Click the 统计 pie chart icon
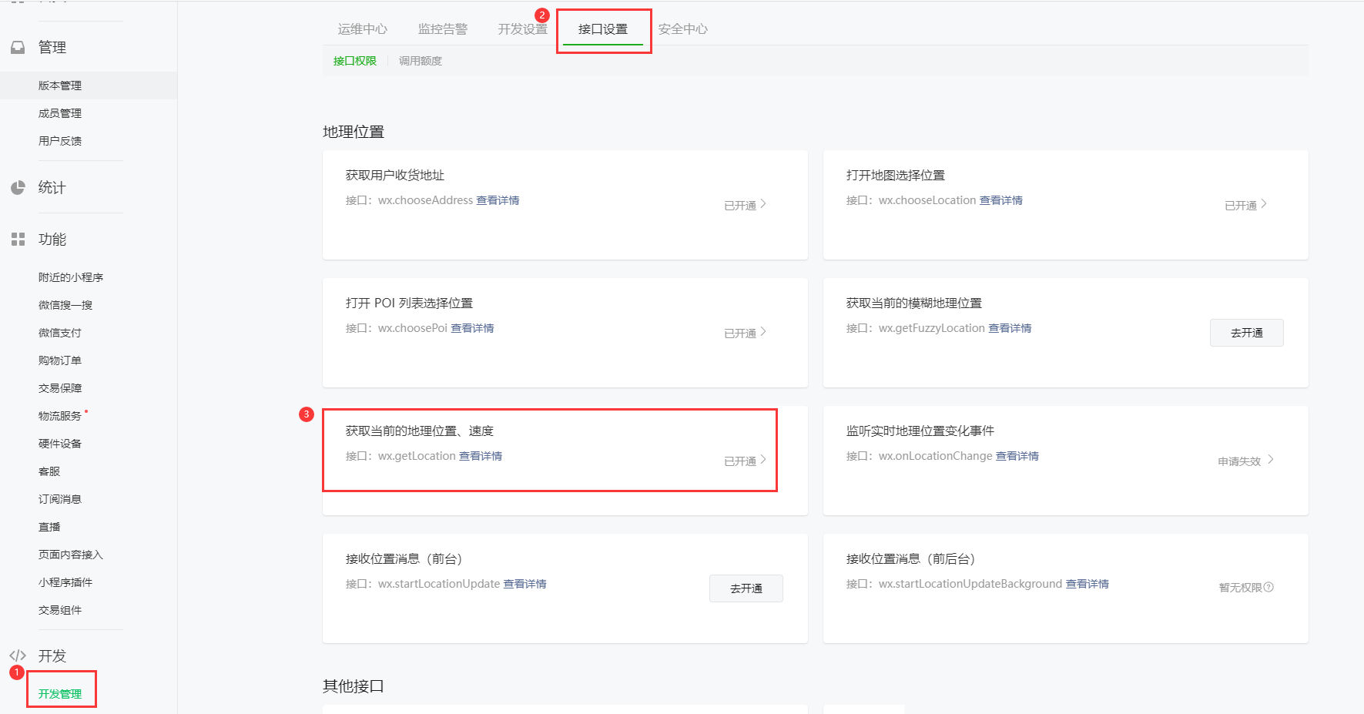 coord(18,188)
